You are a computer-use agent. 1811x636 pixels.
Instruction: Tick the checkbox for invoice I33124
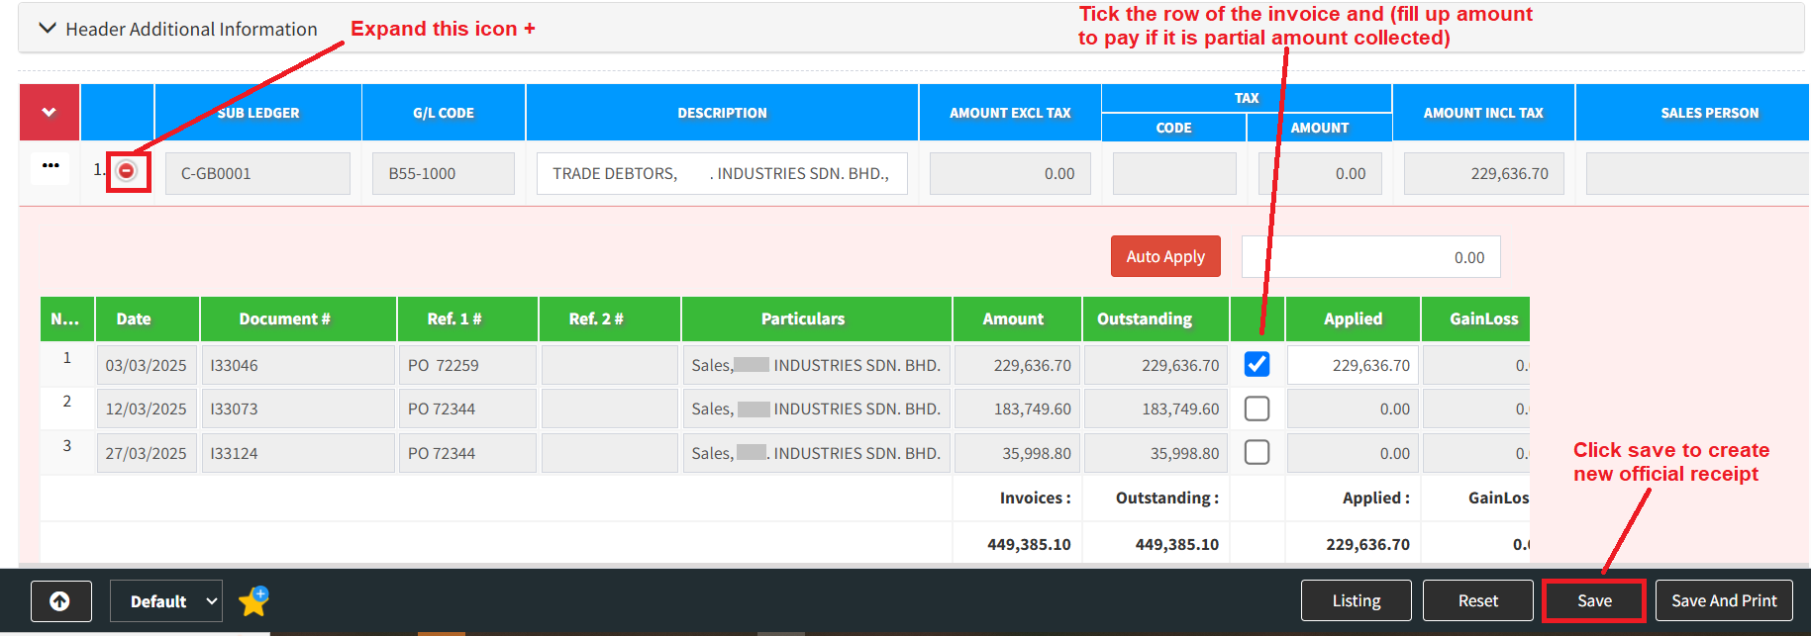pyautogui.click(x=1257, y=452)
